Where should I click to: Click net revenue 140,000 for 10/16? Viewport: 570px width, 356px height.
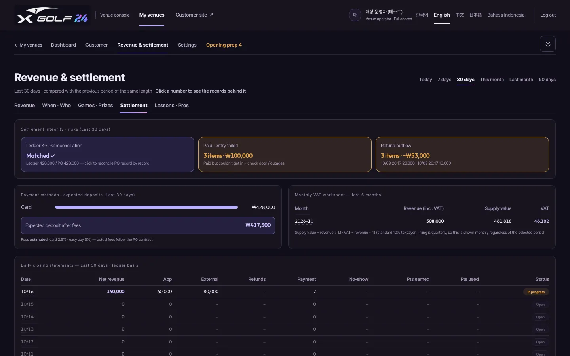(x=116, y=292)
